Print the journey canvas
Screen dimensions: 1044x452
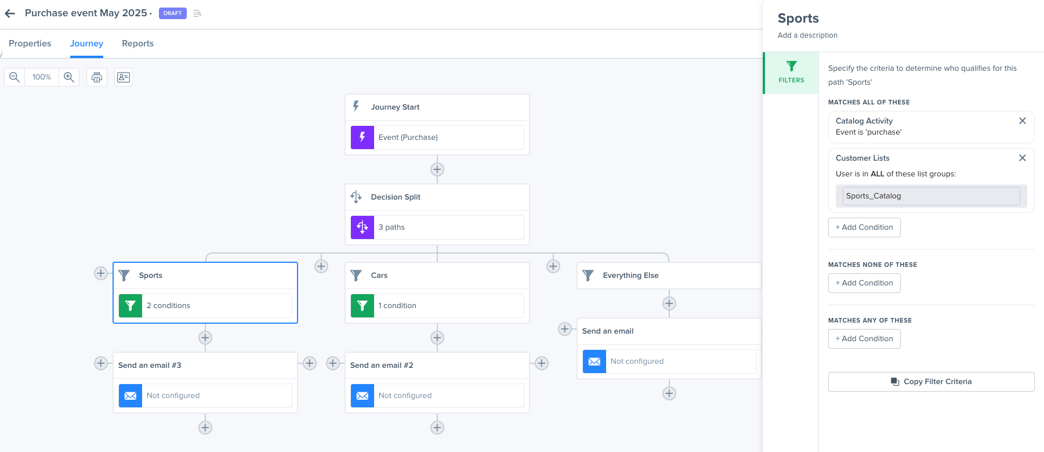click(x=97, y=77)
